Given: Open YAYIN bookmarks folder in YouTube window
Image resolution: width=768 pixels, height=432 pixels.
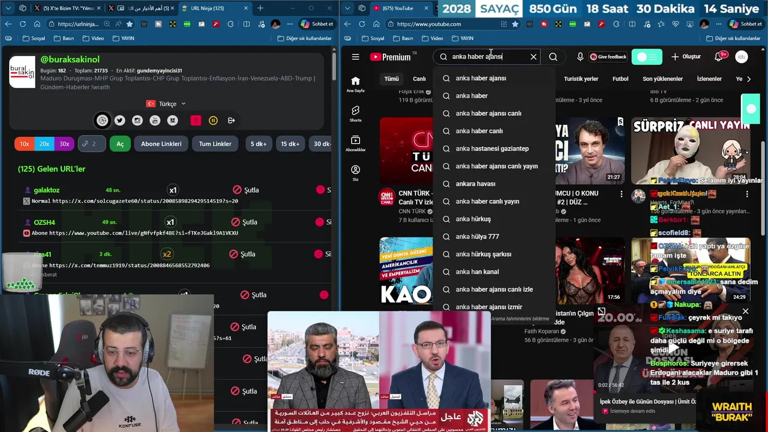Looking at the screenshot, I should (463, 38).
